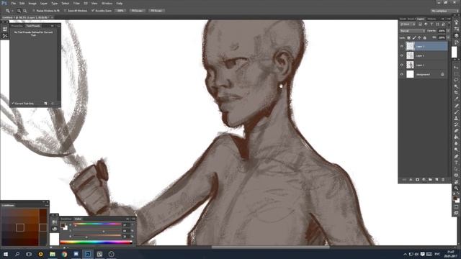Toggle lock all icon
461x259 pixels.
[424, 37]
